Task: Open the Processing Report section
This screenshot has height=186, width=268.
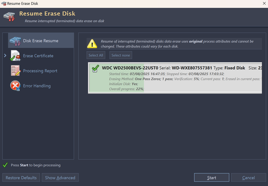Action: (40, 71)
